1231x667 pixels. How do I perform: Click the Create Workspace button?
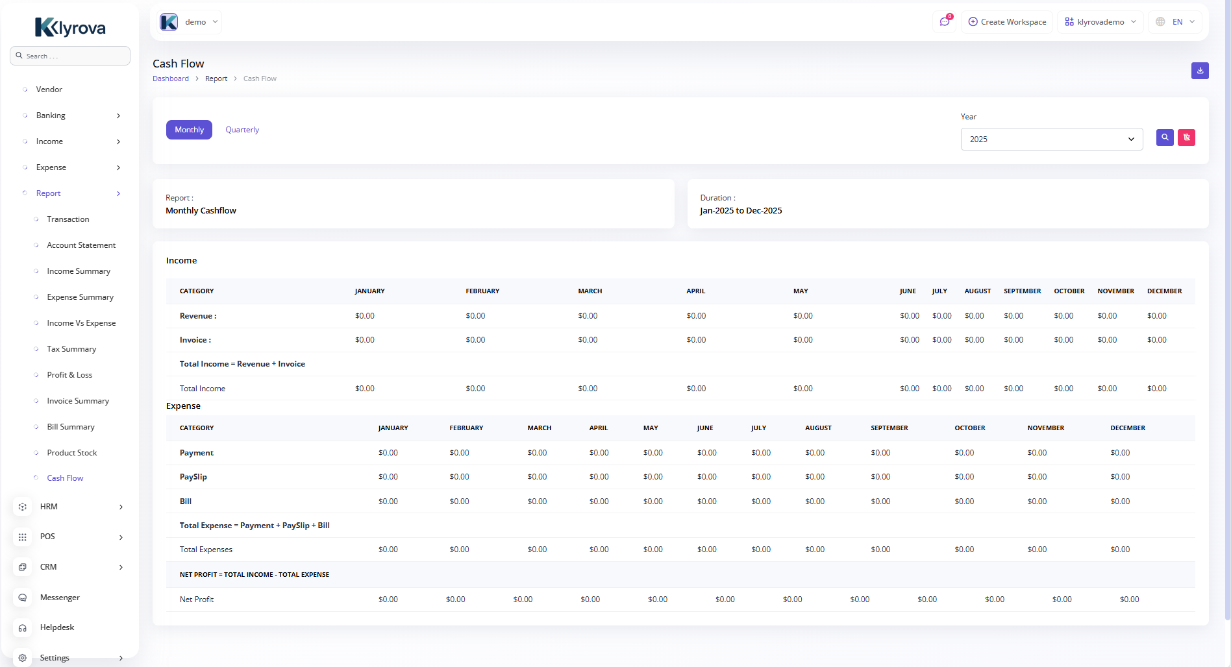pyautogui.click(x=1007, y=22)
